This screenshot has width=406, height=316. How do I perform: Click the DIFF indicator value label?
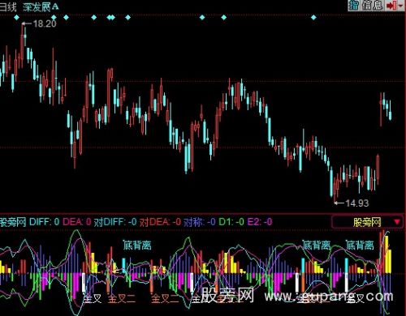(x=44, y=222)
